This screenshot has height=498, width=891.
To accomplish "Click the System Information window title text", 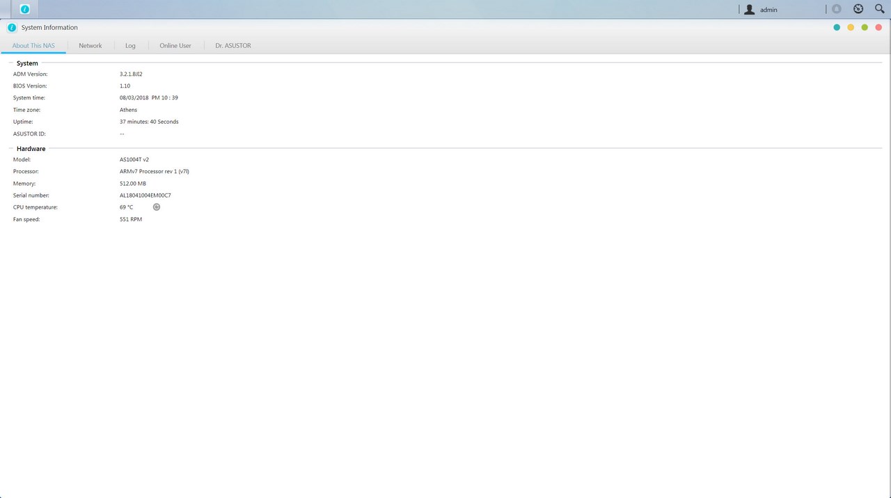I will [49, 28].
